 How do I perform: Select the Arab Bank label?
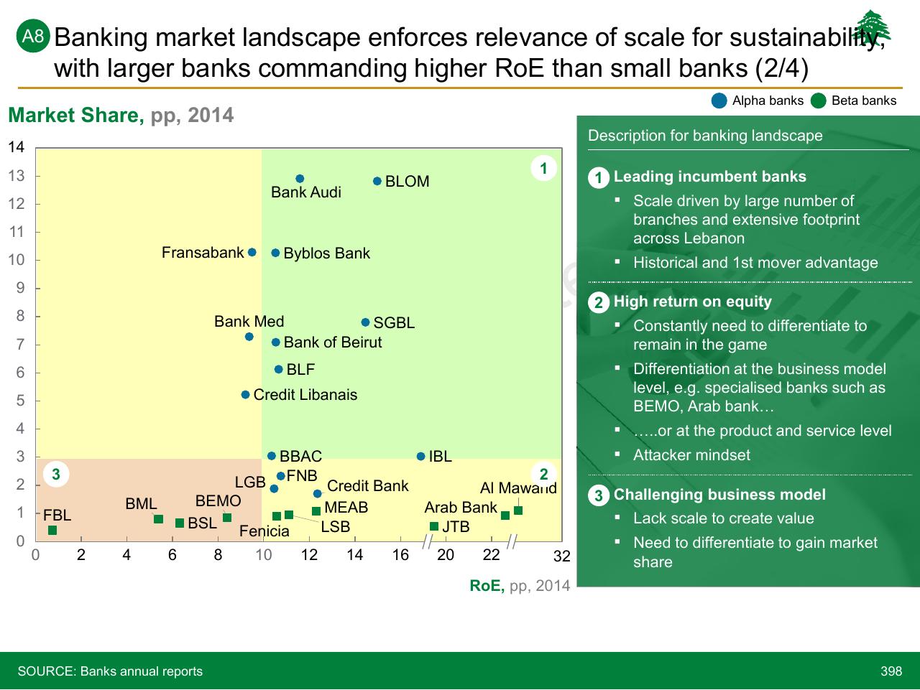click(461, 508)
